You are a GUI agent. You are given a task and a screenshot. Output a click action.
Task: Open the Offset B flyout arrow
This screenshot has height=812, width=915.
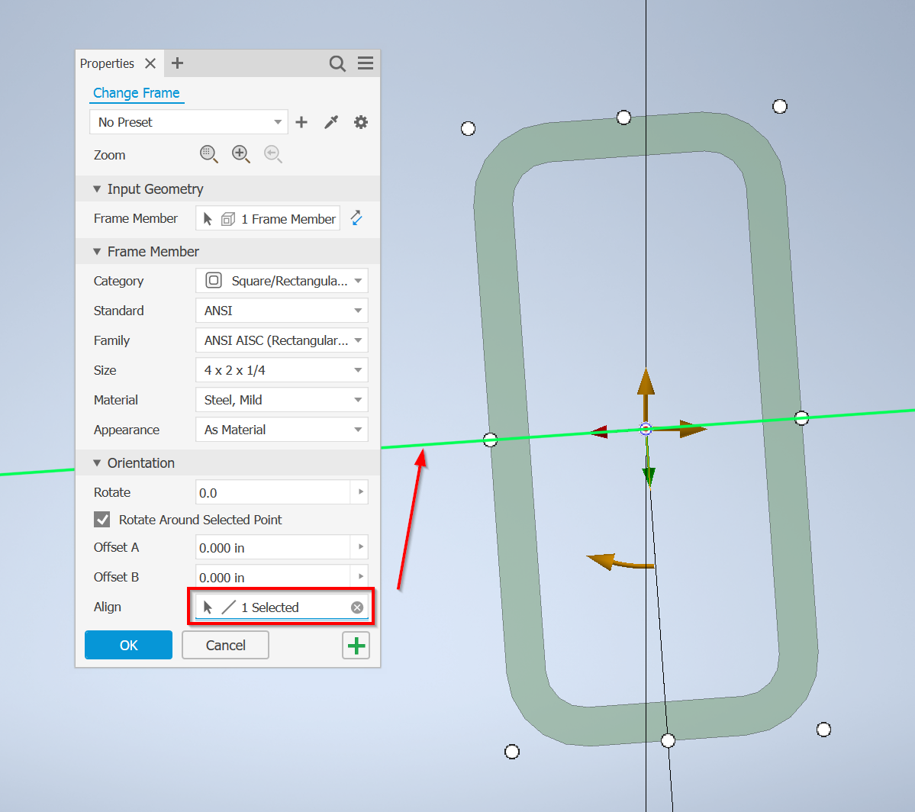[x=361, y=577]
